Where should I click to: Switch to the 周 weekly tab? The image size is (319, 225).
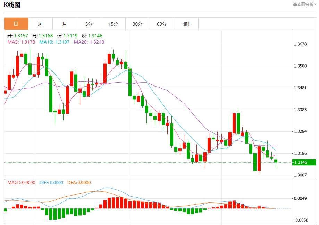[40, 24]
